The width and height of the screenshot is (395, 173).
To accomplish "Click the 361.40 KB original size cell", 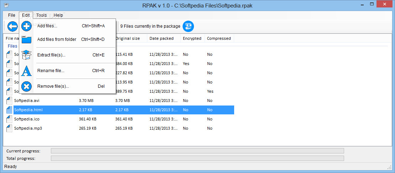I will point(124,119).
